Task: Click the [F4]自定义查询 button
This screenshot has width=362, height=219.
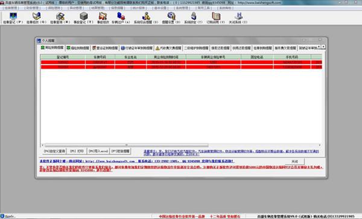Action: click(54, 151)
